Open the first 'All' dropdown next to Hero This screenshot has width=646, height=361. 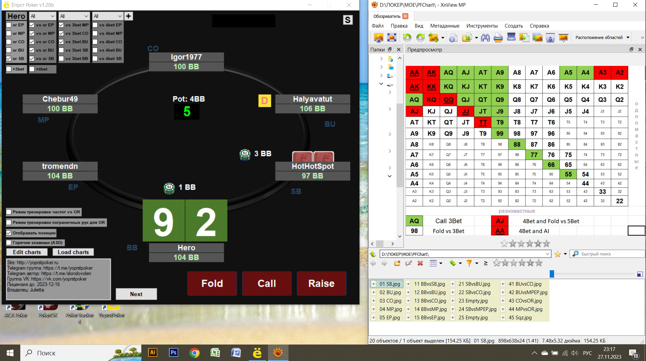[42, 16]
